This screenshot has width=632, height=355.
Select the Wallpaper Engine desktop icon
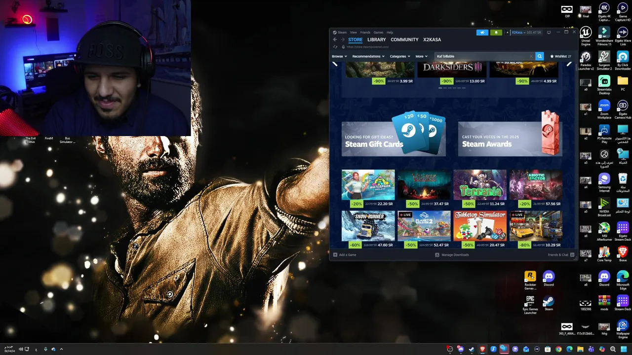(623, 328)
